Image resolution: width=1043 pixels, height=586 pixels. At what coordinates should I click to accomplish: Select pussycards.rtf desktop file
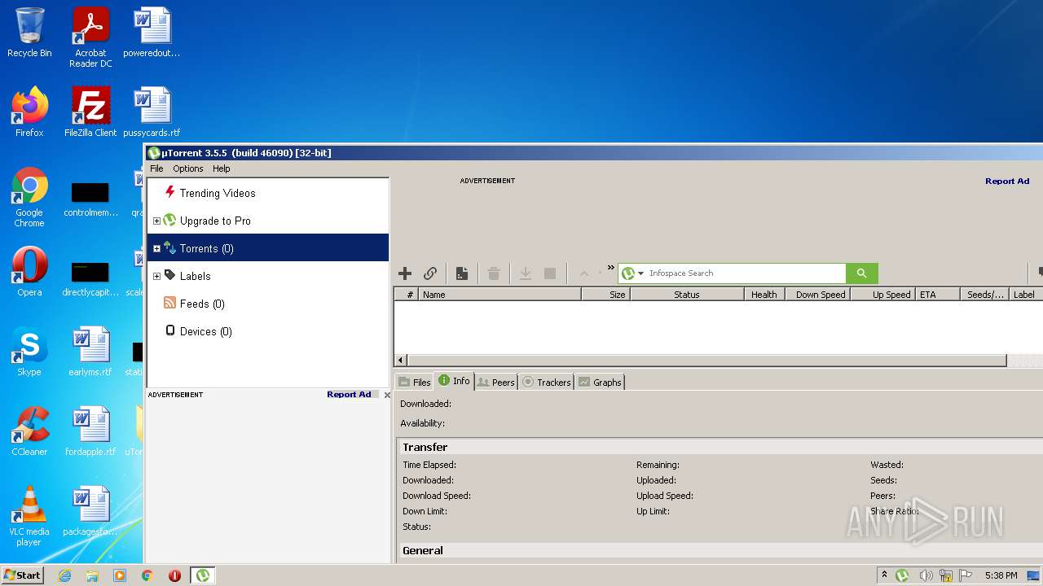click(x=152, y=112)
